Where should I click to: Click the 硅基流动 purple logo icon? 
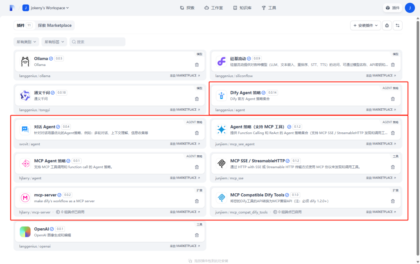point(221,61)
